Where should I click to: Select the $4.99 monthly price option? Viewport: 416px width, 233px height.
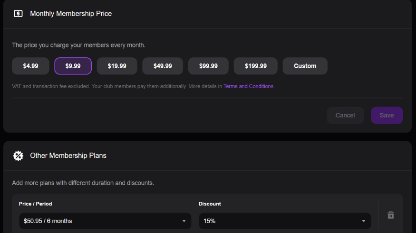[x=30, y=66]
